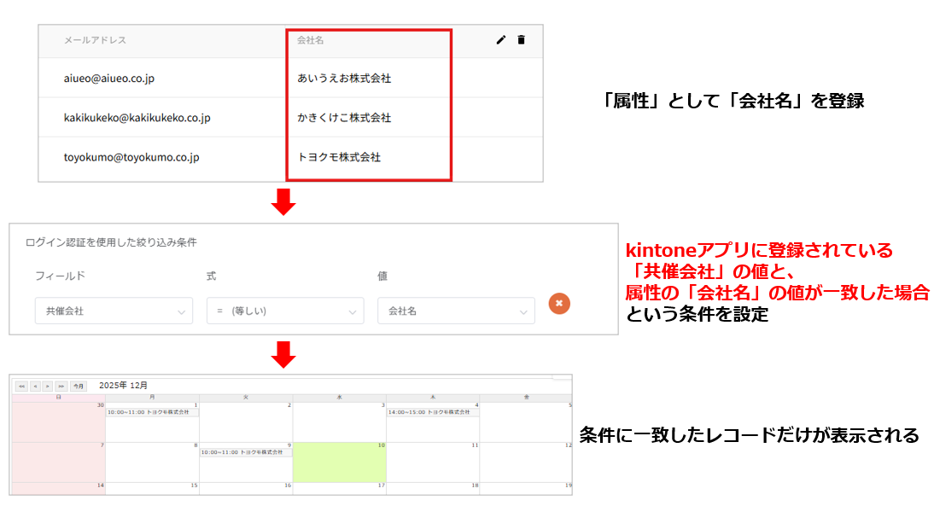Go to previous month with single-left arrow

[35, 387]
